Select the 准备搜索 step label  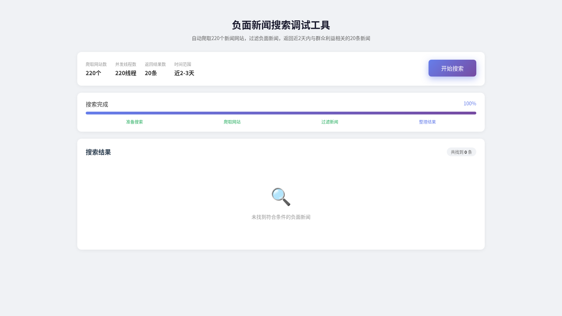(x=135, y=122)
